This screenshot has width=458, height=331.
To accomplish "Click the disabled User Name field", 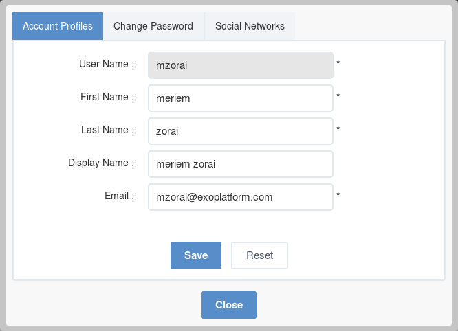I will point(241,65).
